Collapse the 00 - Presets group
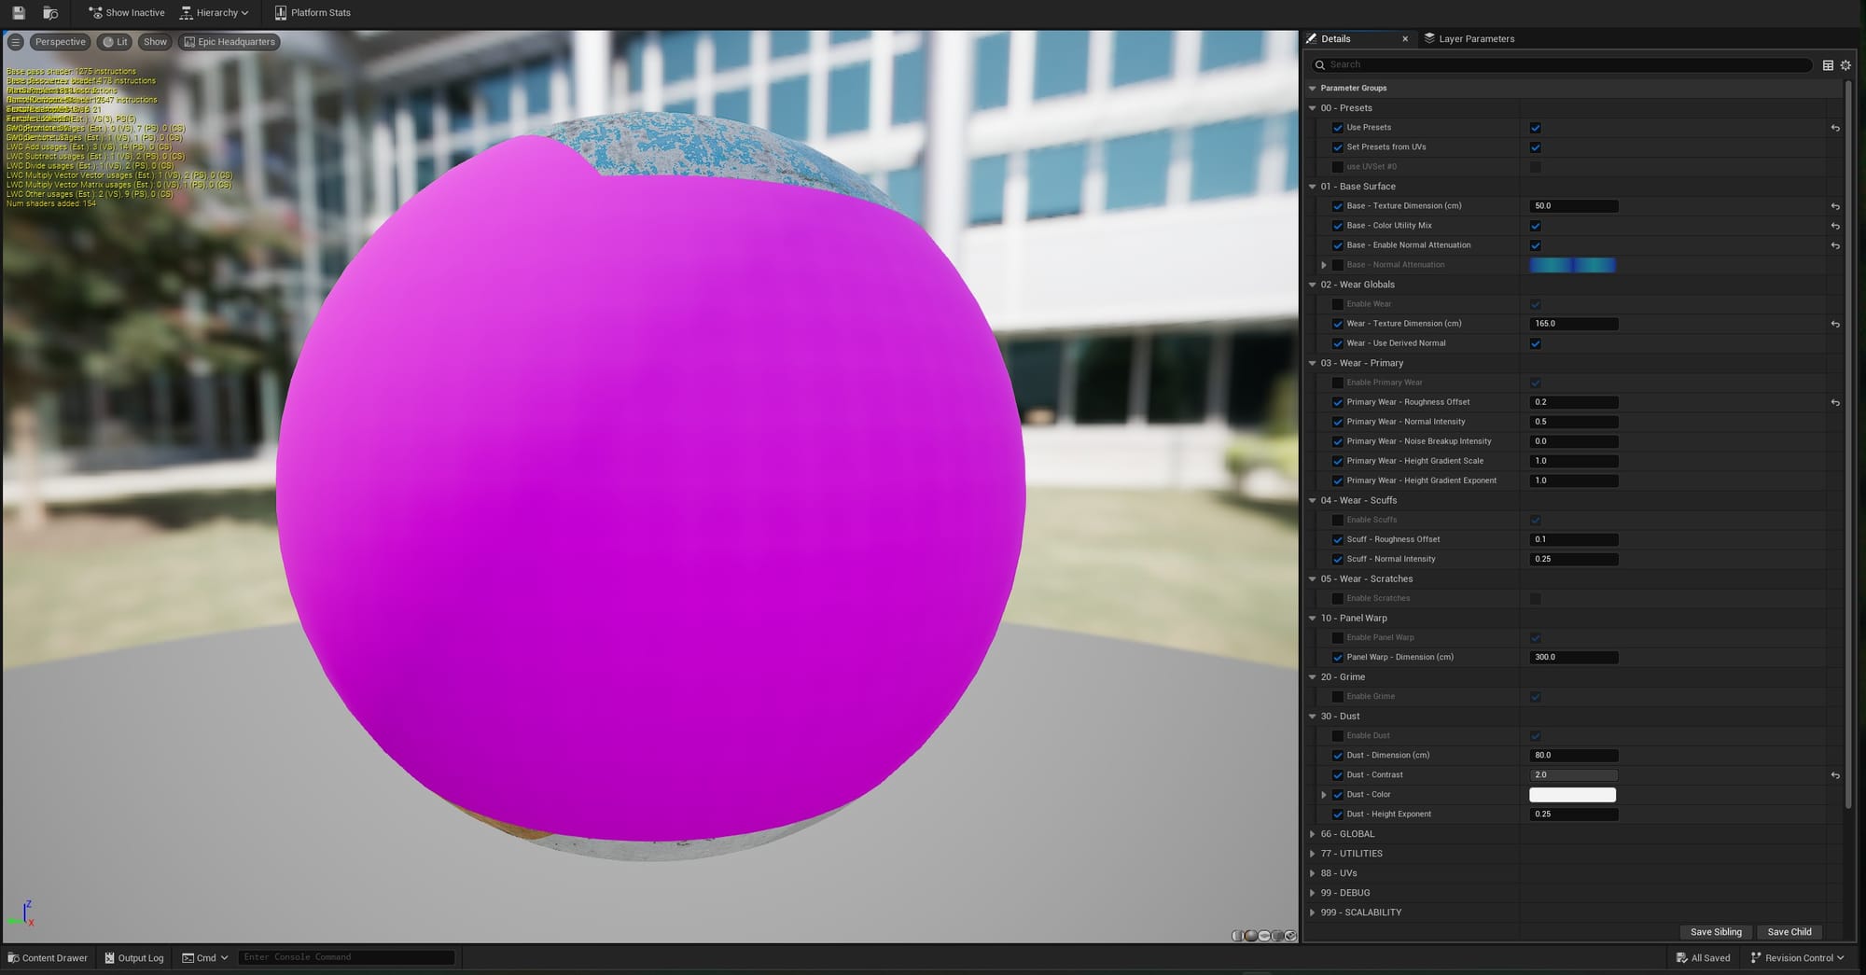This screenshot has width=1866, height=975. click(x=1312, y=108)
